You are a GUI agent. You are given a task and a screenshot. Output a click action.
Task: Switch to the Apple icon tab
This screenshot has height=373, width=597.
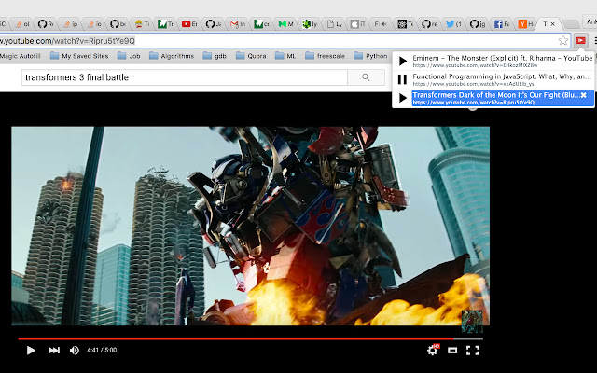click(x=357, y=24)
